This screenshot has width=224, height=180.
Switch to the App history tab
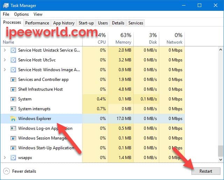click(x=64, y=23)
